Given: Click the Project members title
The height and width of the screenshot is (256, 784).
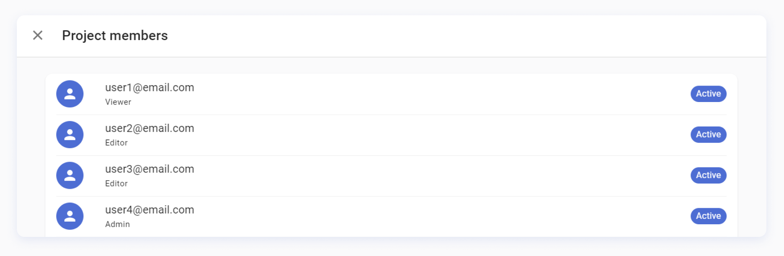Looking at the screenshot, I should (x=115, y=36).
